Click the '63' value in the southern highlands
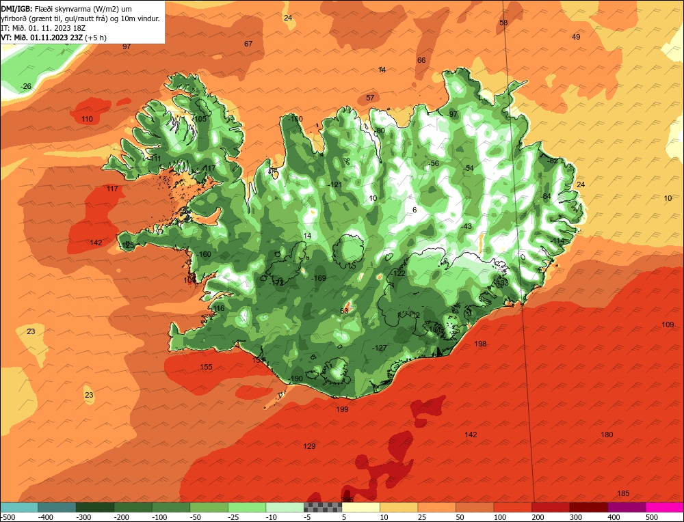 344,311
